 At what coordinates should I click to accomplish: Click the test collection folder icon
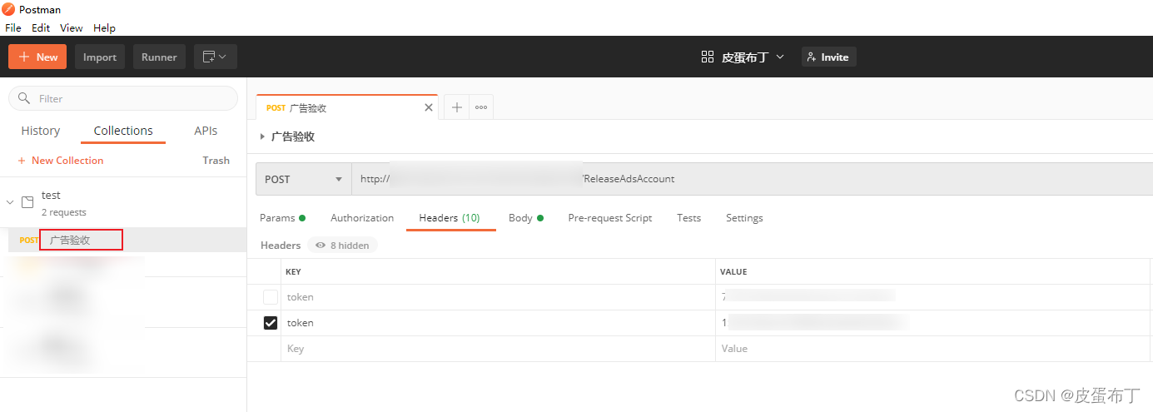point(27,202)
